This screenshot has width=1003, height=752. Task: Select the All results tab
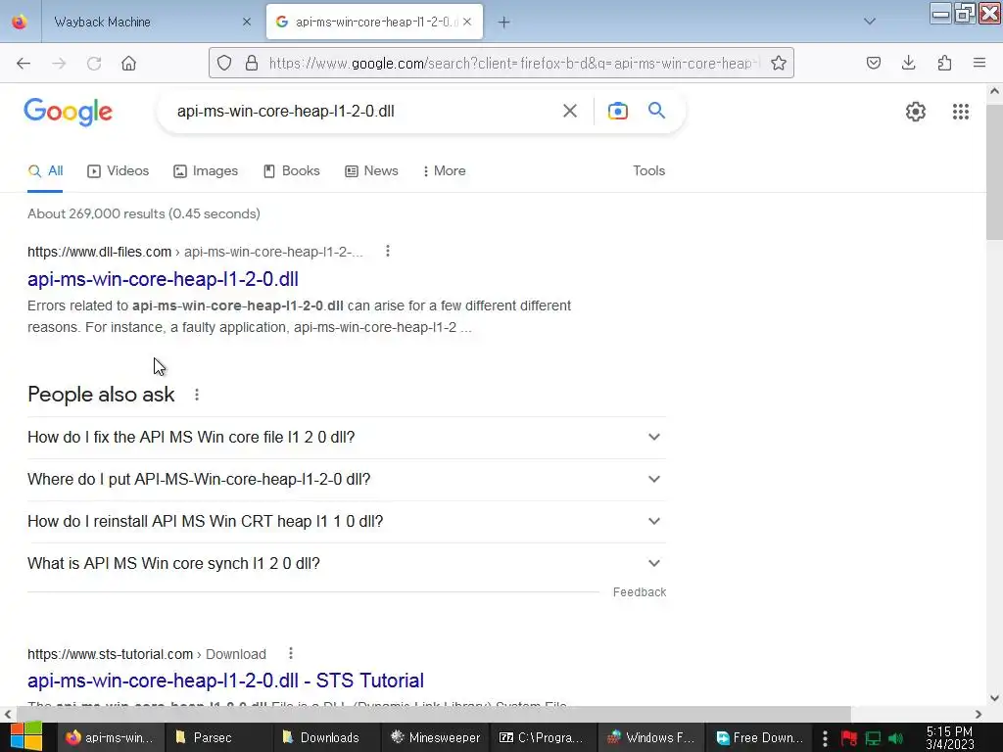click(x=45, y=170)
